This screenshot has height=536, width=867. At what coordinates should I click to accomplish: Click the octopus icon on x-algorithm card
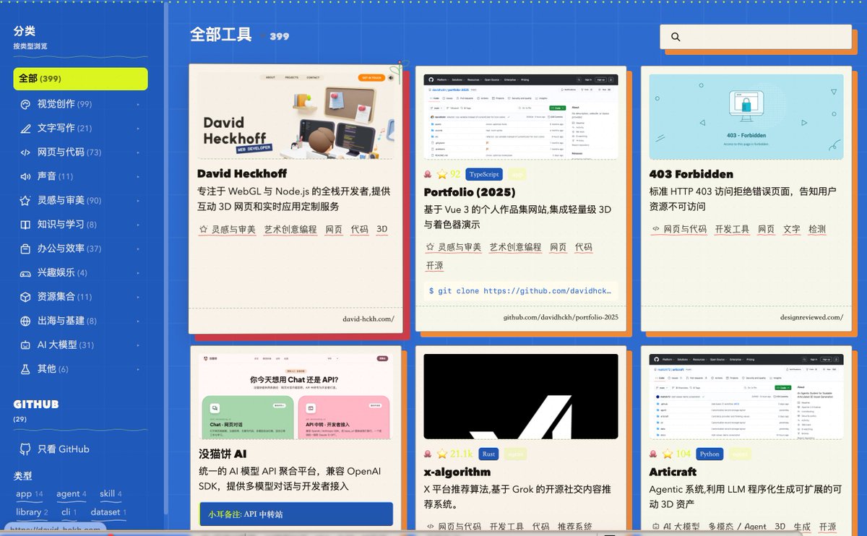coord(429,454)
